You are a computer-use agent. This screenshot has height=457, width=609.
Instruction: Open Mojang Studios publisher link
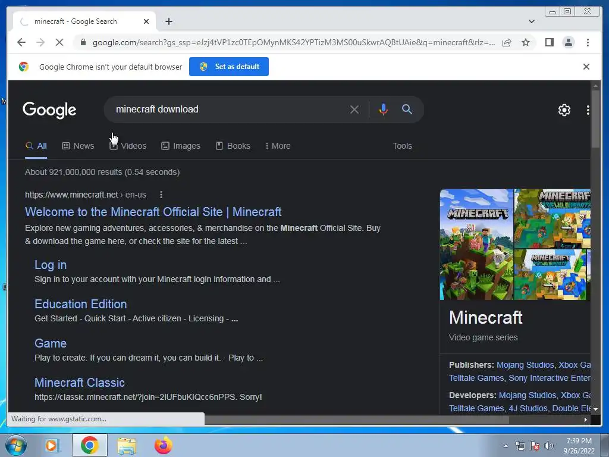click(x=525, y=365)
